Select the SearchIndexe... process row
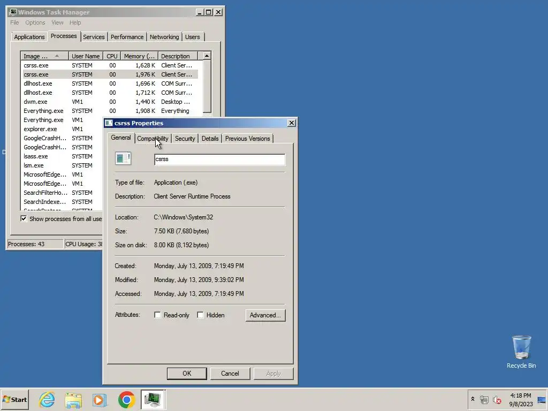The width and height of the screenshot is (548, 411). [62, 202]
